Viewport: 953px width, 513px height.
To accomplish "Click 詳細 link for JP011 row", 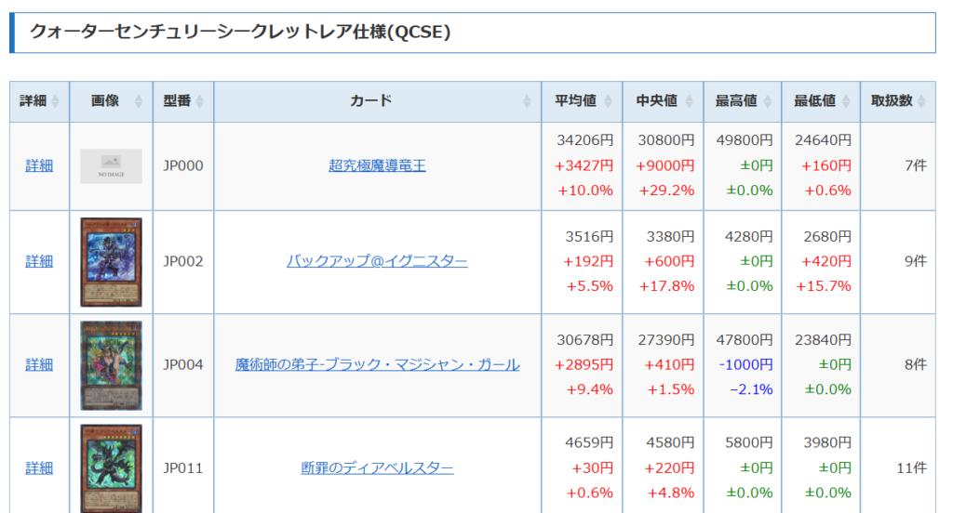I will pyautogui.click(x=39, y=468).
